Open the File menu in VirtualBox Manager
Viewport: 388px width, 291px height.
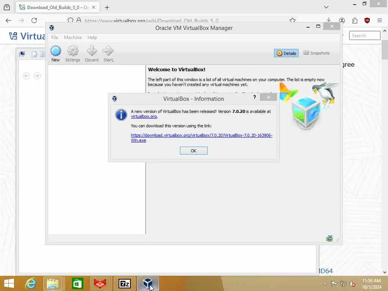point(55,38)
